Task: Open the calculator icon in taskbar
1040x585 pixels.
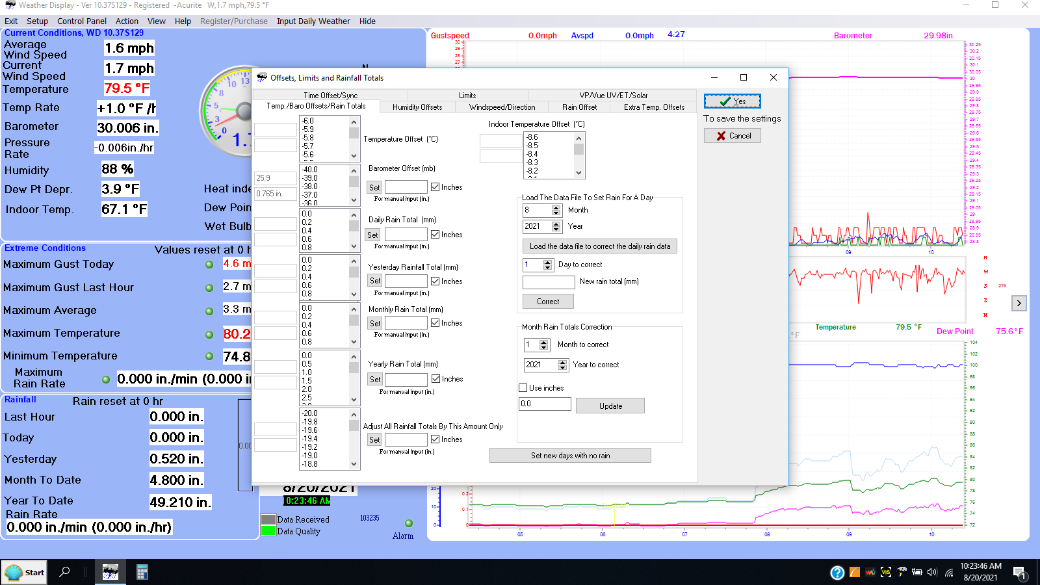Action: pos(142,572)
